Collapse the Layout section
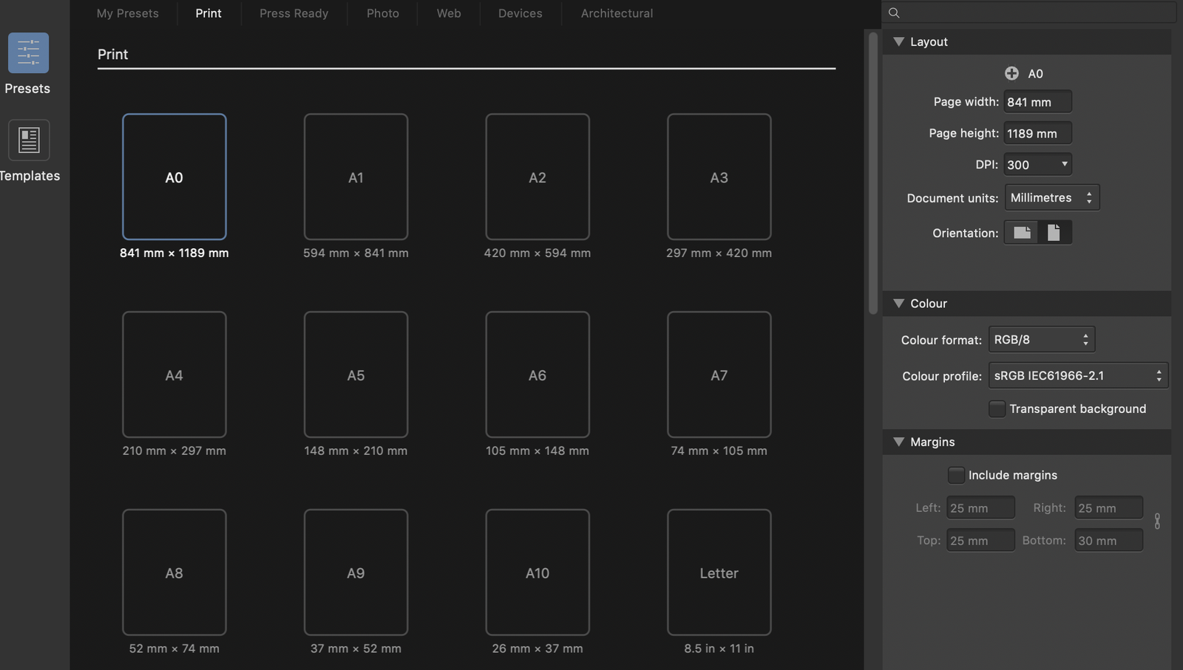 899,42
